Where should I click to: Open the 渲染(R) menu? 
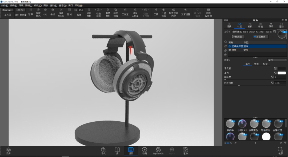click(x=53, y=6)
